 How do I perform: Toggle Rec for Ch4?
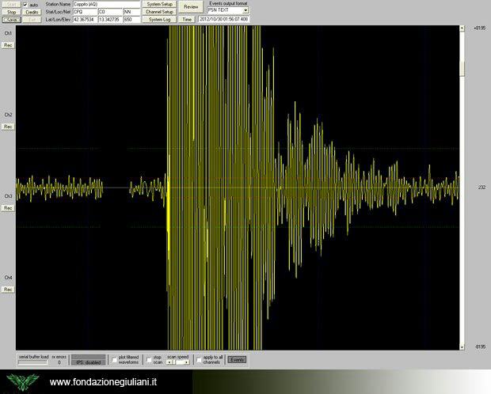pos(8,290)
